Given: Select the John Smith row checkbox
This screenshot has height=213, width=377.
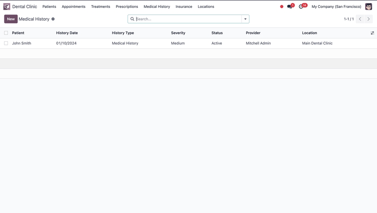Looking at the screenshot, I should [6, 43].
